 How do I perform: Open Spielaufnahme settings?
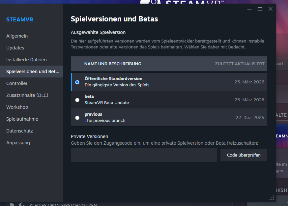(22, 119)
